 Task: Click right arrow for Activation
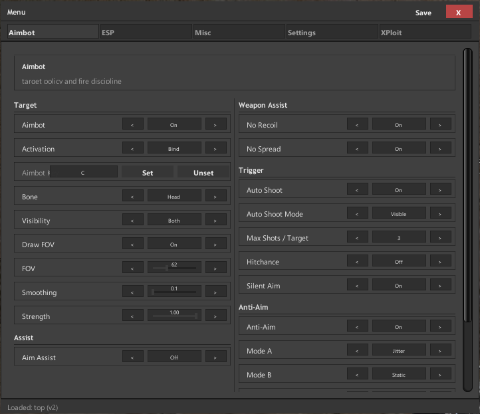(216, 148)
